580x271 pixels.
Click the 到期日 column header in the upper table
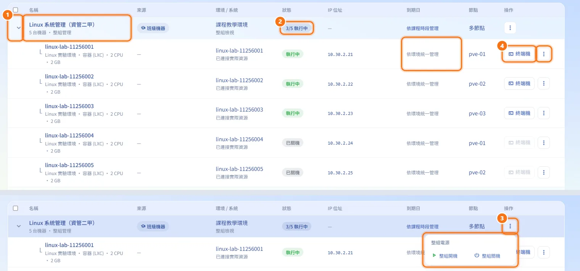click(413, 10)
